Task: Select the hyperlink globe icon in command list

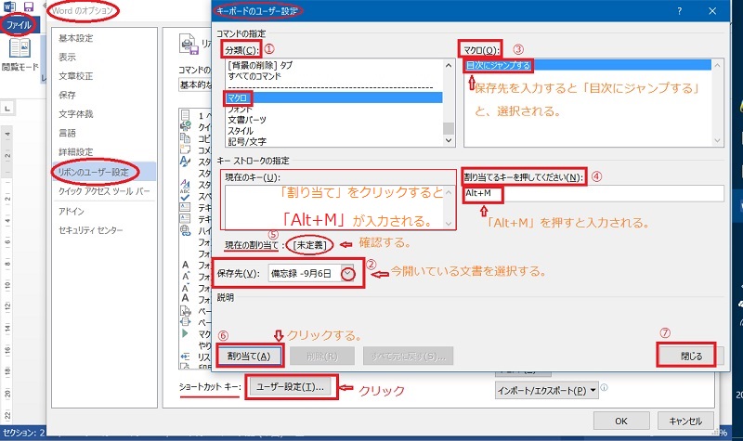Action: click(186, 230)
